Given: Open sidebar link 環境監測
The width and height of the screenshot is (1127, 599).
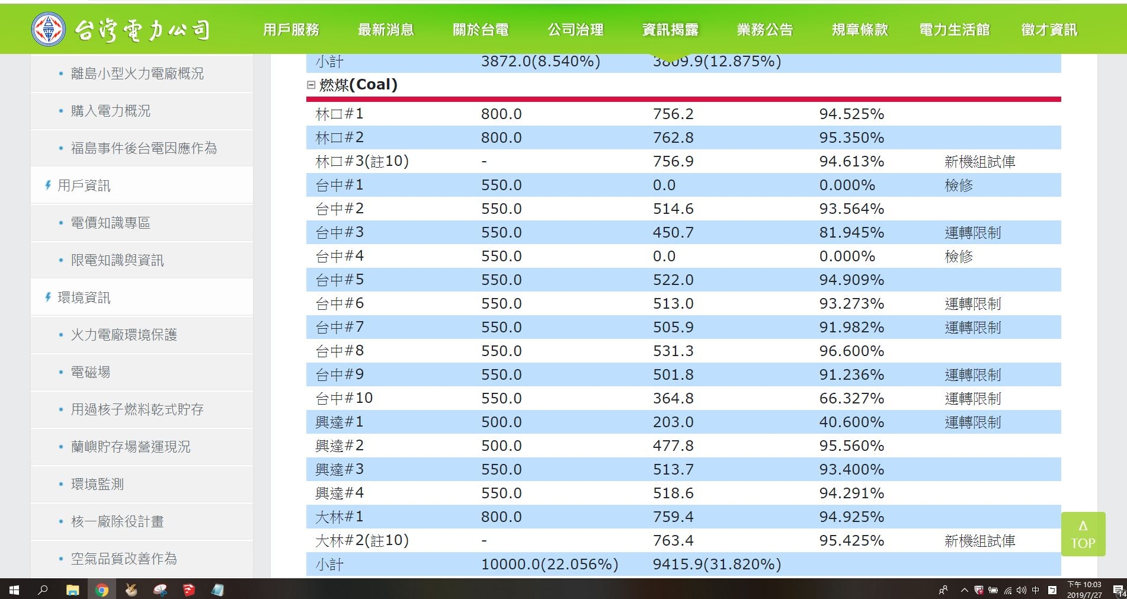Looking at the screenshot, I should 97,484.
